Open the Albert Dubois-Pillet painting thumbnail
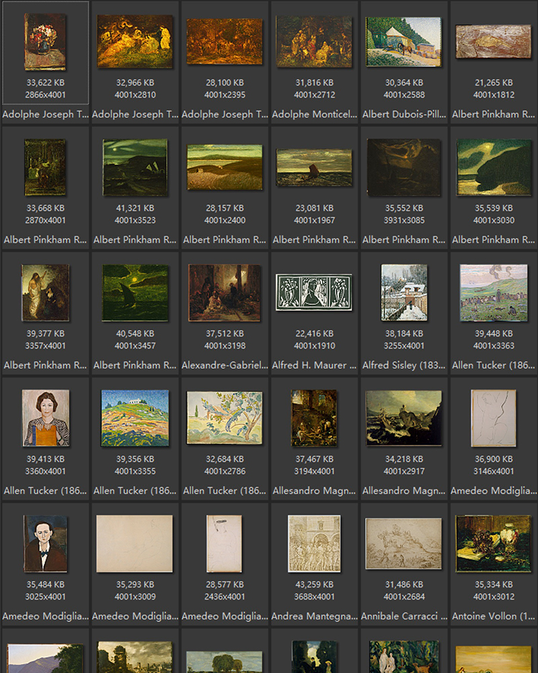The image size is (538, 673). [403, 42]
